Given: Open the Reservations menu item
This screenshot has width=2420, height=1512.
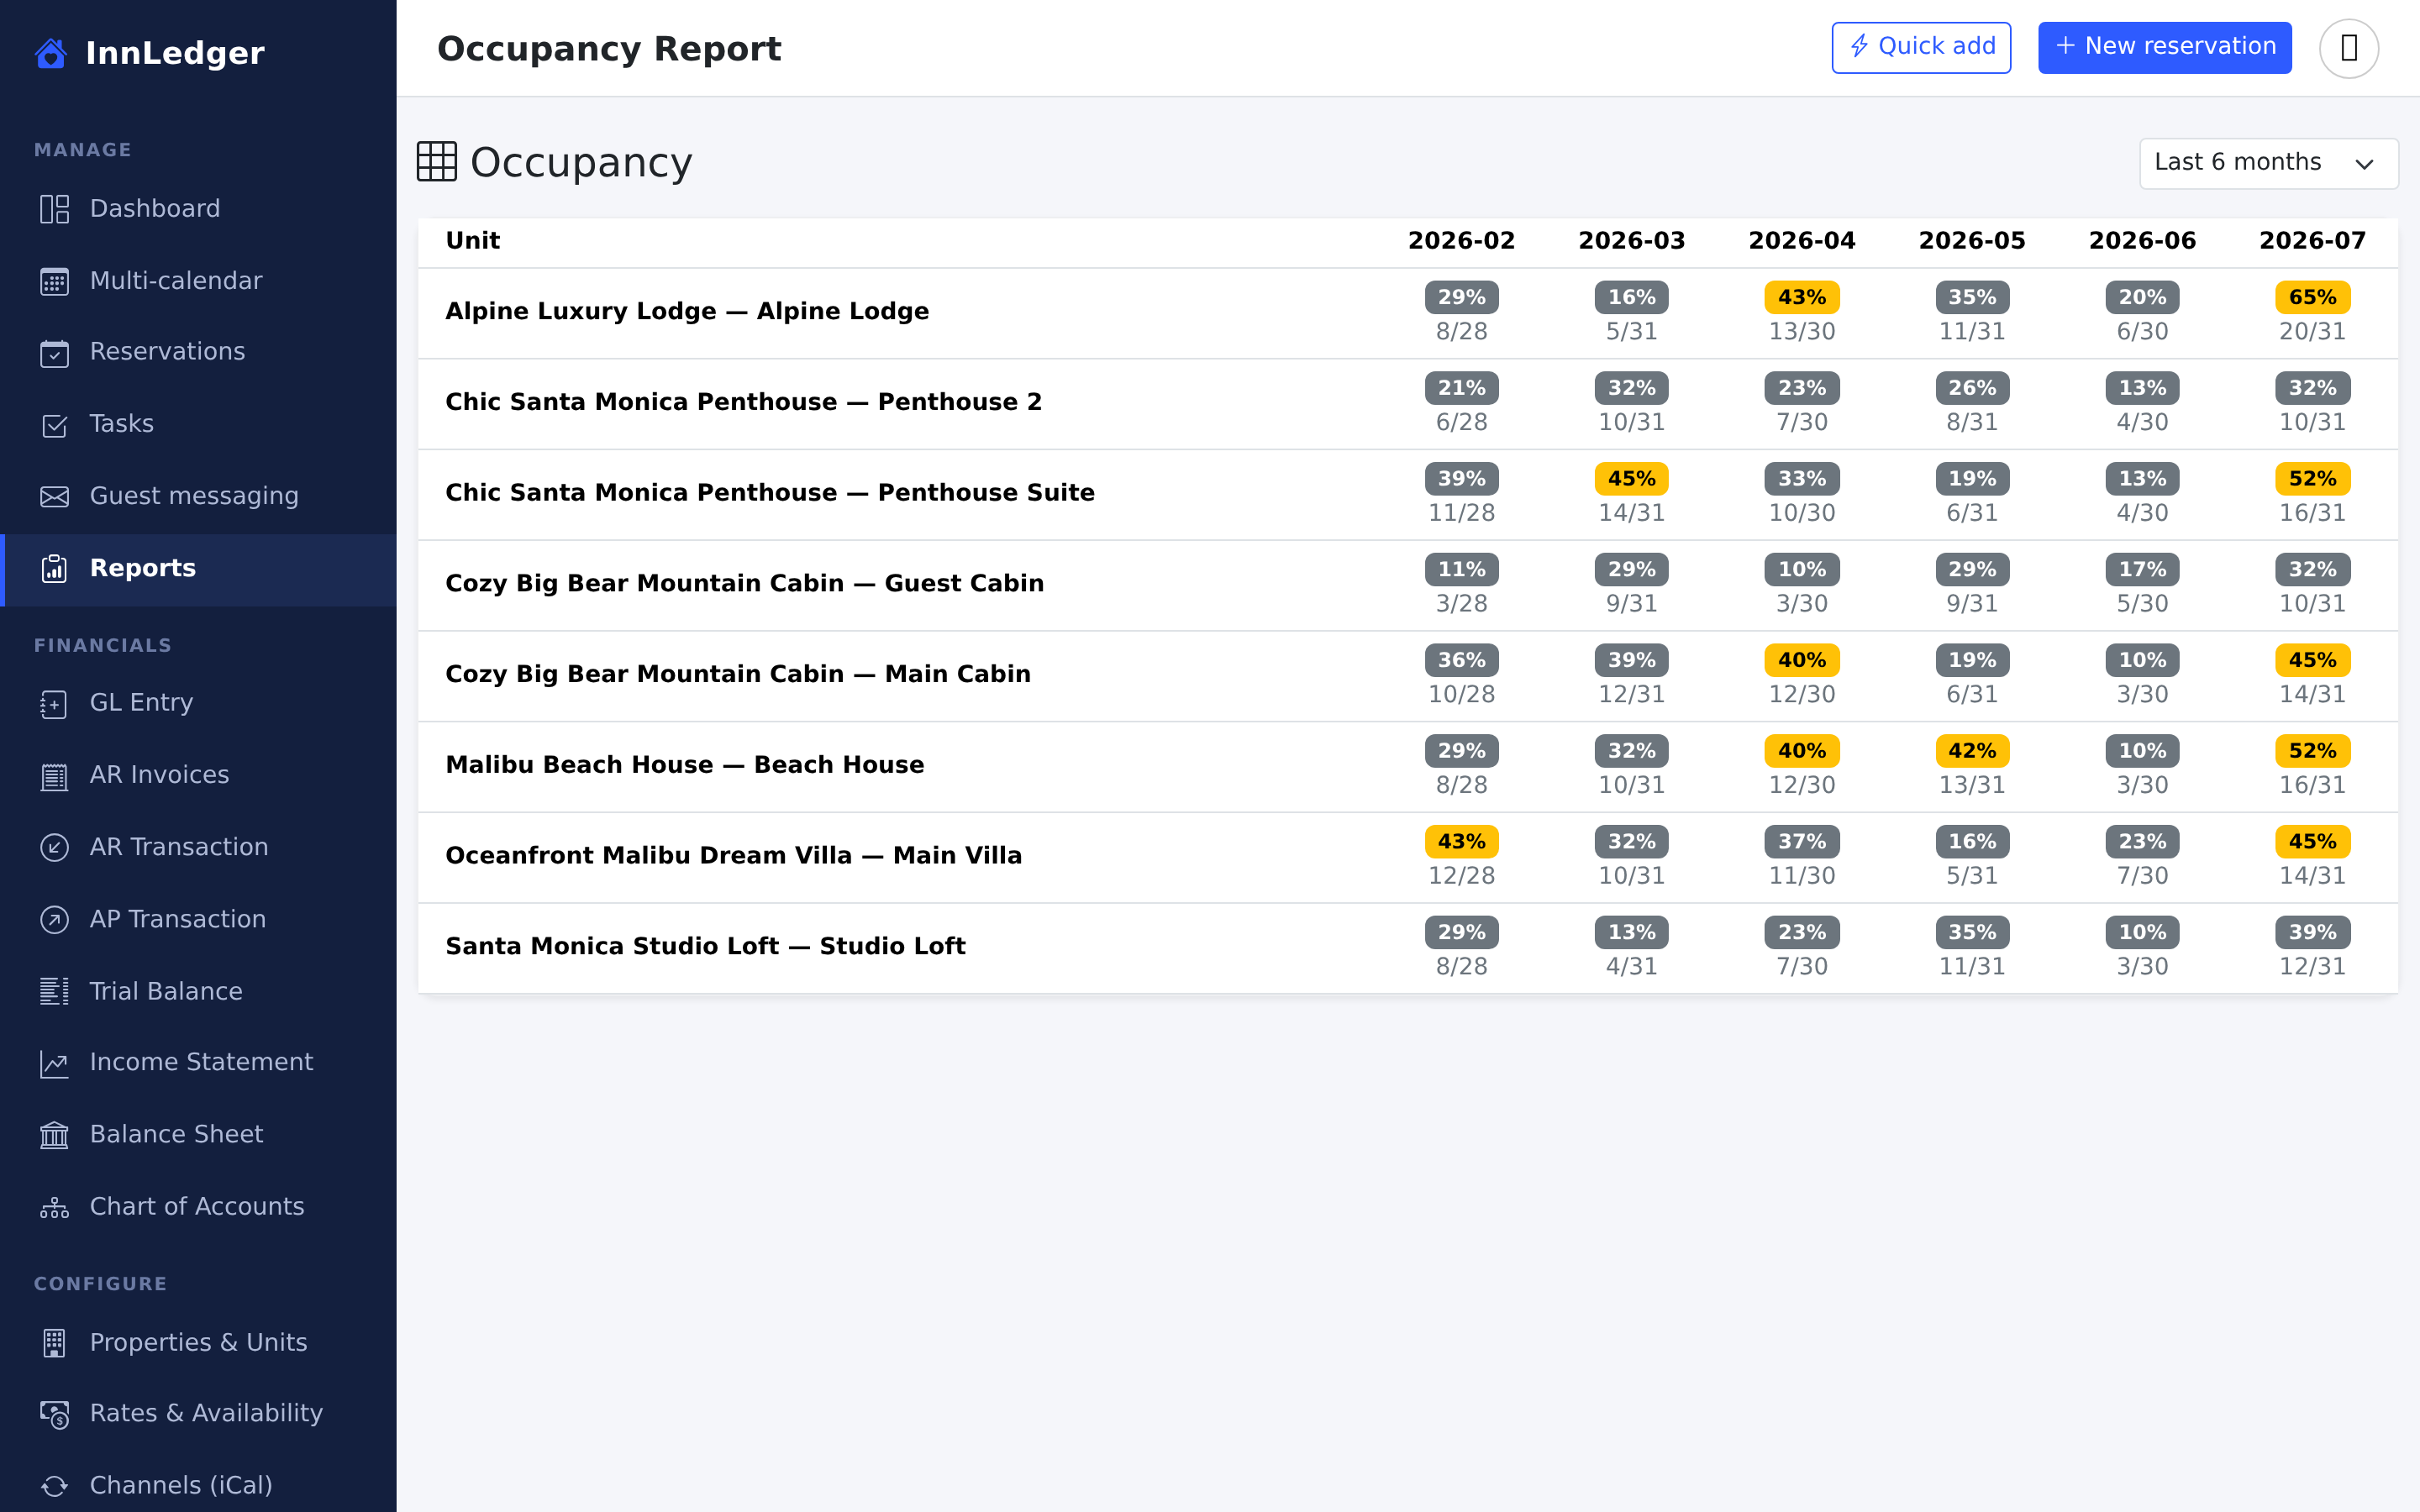Looking at the screenshot, I should [198, 352].
